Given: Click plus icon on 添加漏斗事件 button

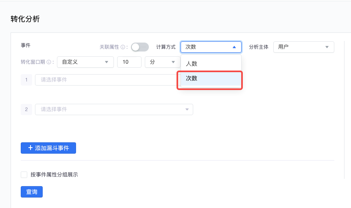Looking at the screenshot, I should click(x=31, y=148).
